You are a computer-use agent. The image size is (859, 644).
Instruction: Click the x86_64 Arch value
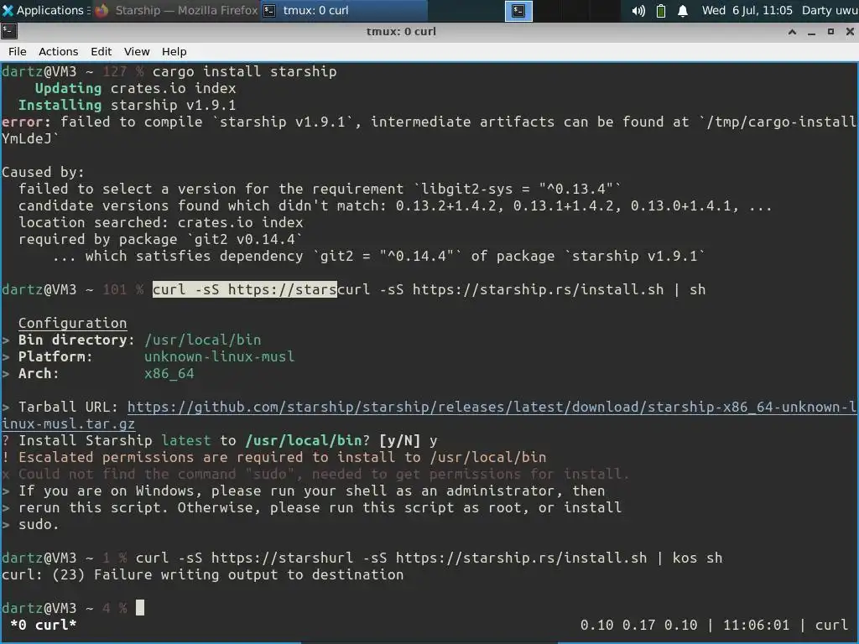[169, 373]
